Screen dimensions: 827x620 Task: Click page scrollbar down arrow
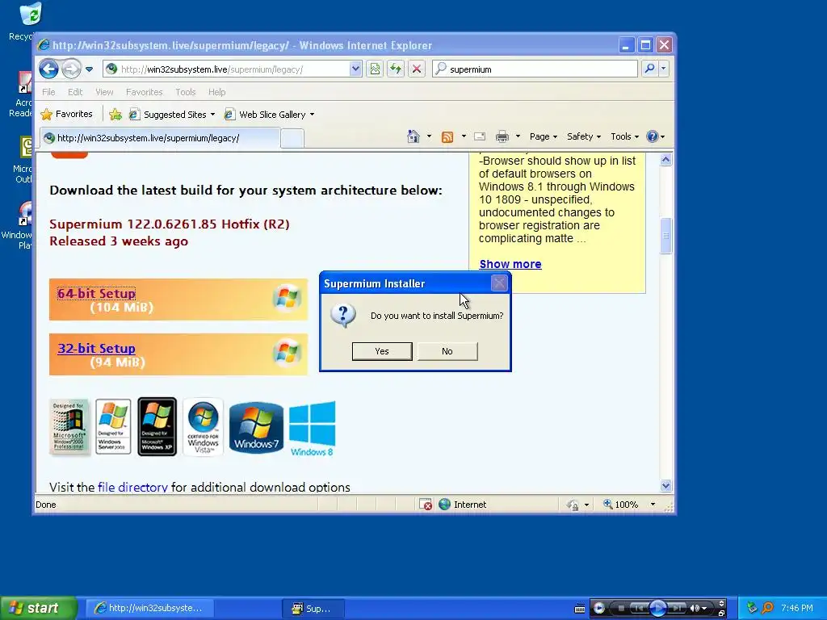[x=665, y=486]
